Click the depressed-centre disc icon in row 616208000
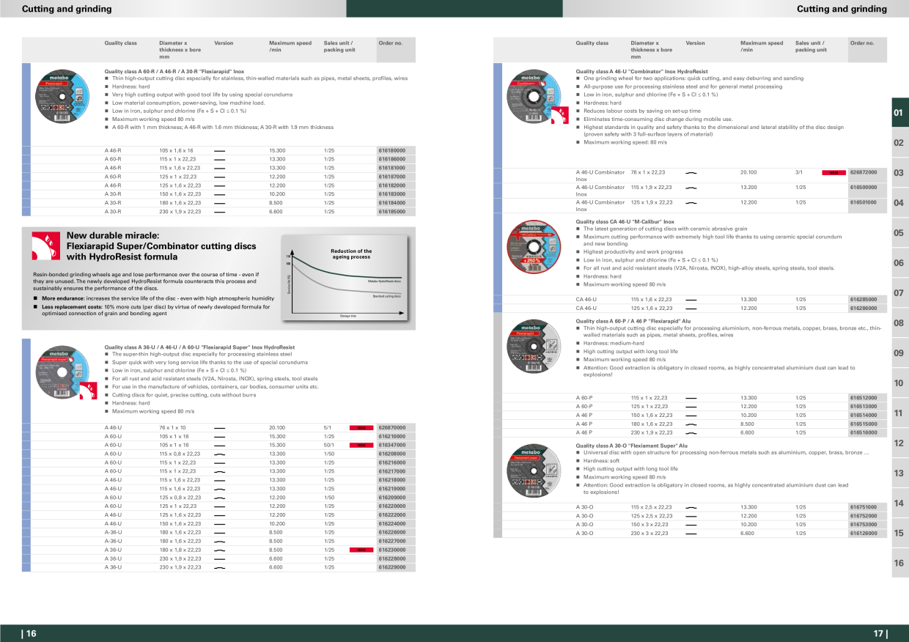909x642 pixels. click(220, 454)
